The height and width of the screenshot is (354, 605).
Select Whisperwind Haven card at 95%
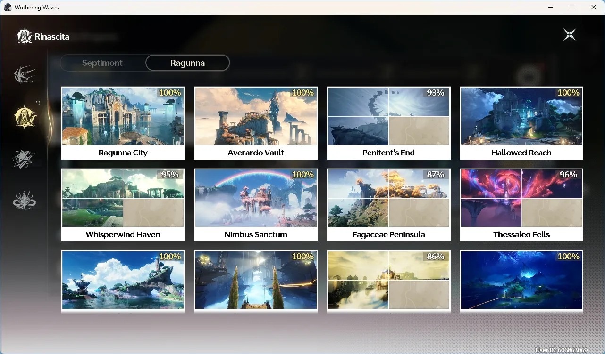[123, 205]
